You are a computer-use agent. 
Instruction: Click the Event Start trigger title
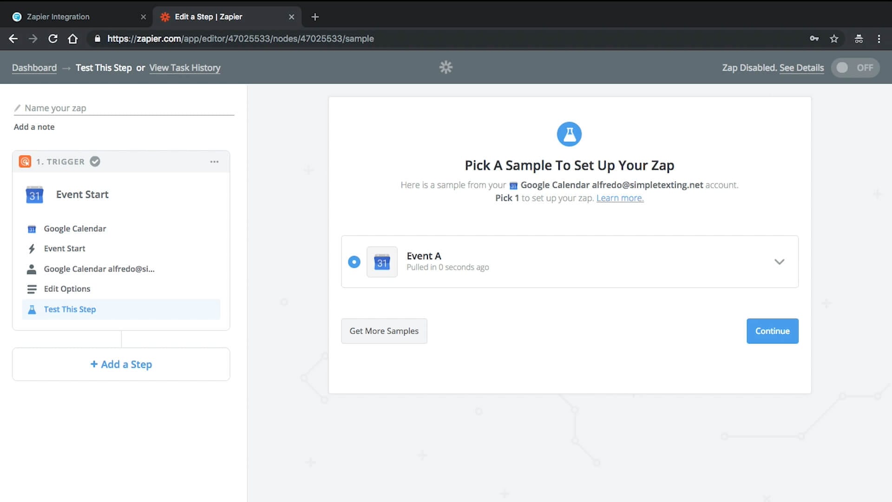(x=82, y=195)
